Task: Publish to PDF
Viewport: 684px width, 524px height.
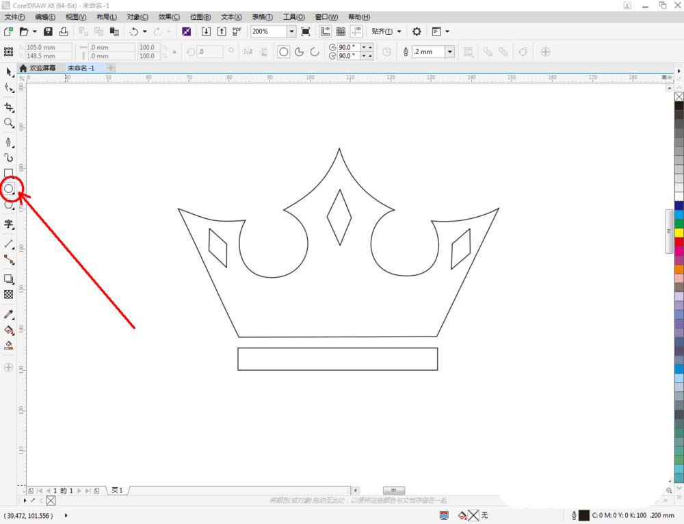Action: (237, 31)
